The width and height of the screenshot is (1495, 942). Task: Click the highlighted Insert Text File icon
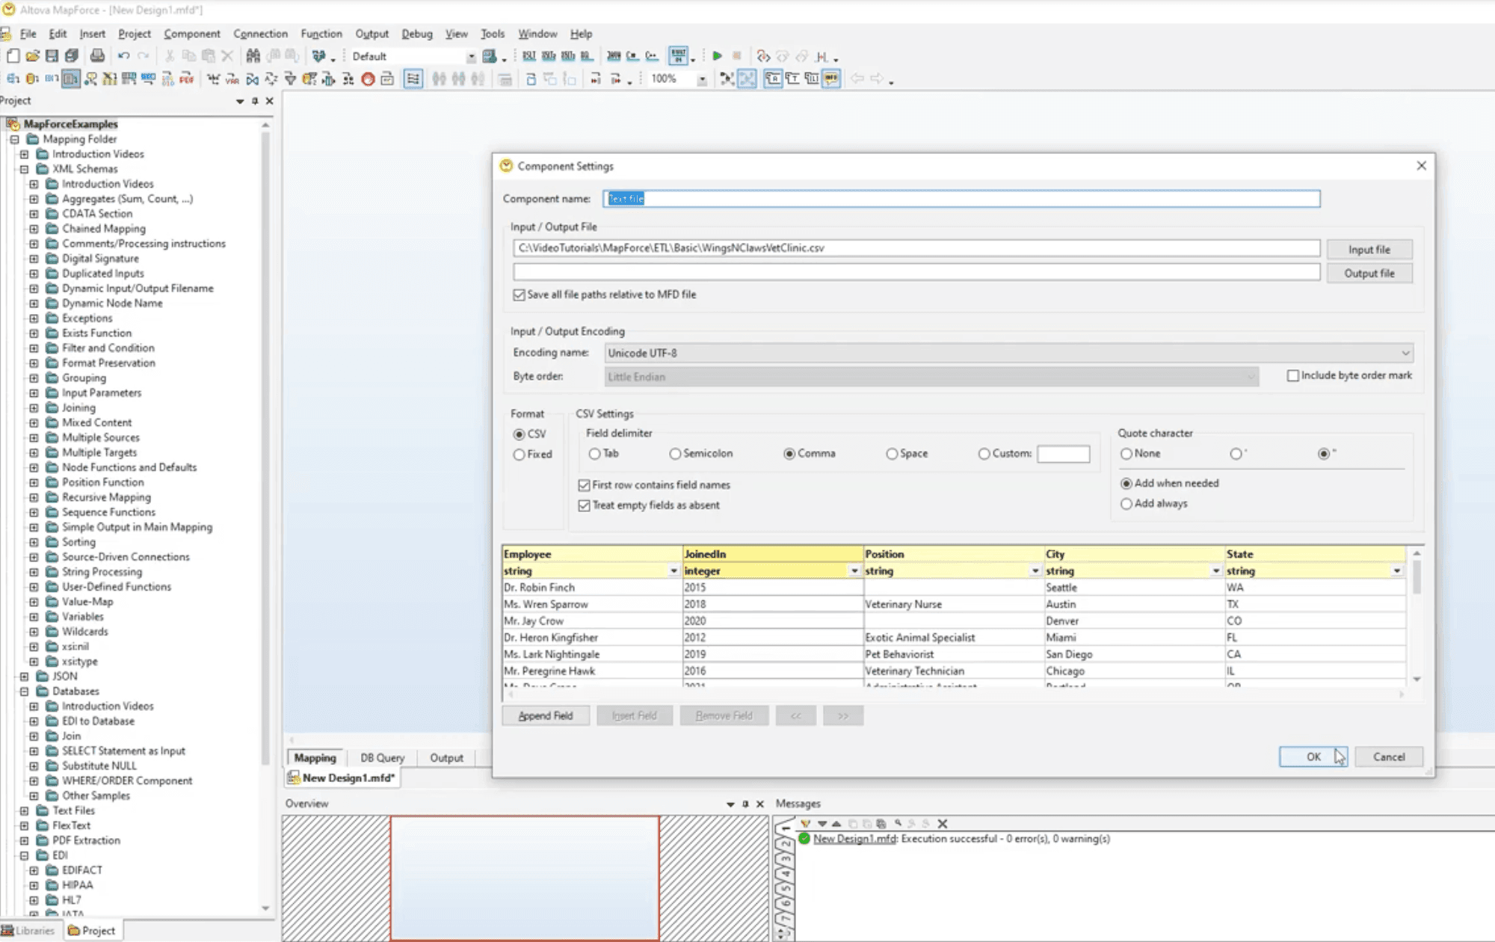pyautogui.click(x=71, y=78)
